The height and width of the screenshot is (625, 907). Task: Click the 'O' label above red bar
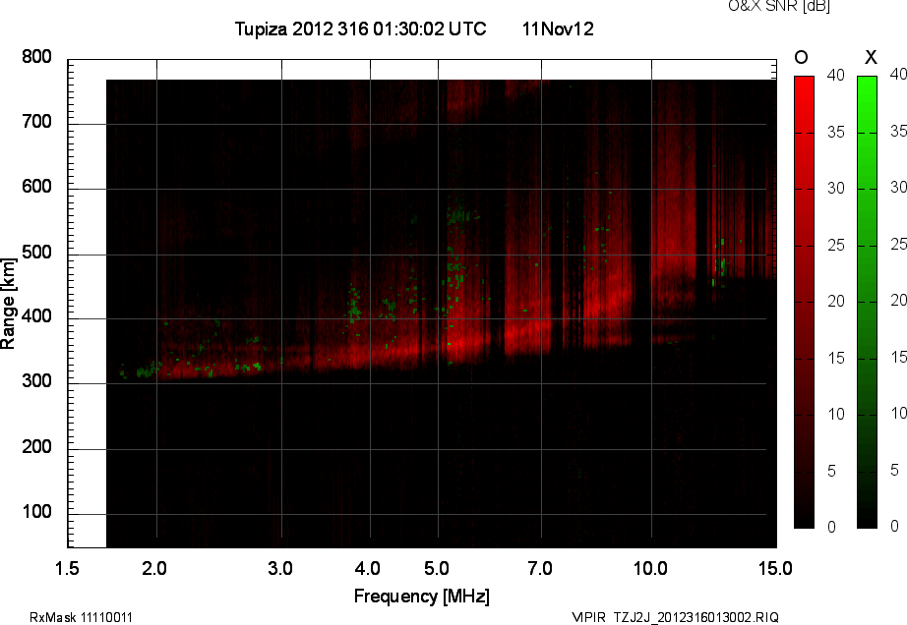coord(801,57)
